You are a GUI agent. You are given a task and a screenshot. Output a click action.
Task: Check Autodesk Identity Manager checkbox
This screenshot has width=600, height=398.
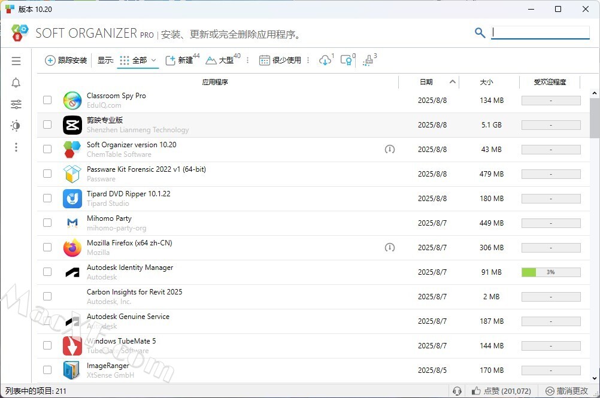click(47, 272)
